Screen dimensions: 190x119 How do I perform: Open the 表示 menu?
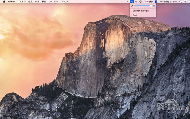pyautogui.click(x=37, y=2)
